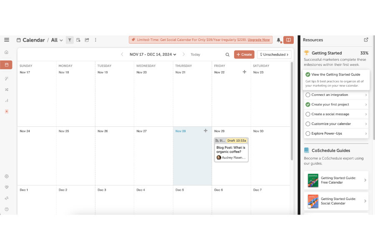
Task: Click the calendar icon beside Calendar title
Action: [18, 40]
